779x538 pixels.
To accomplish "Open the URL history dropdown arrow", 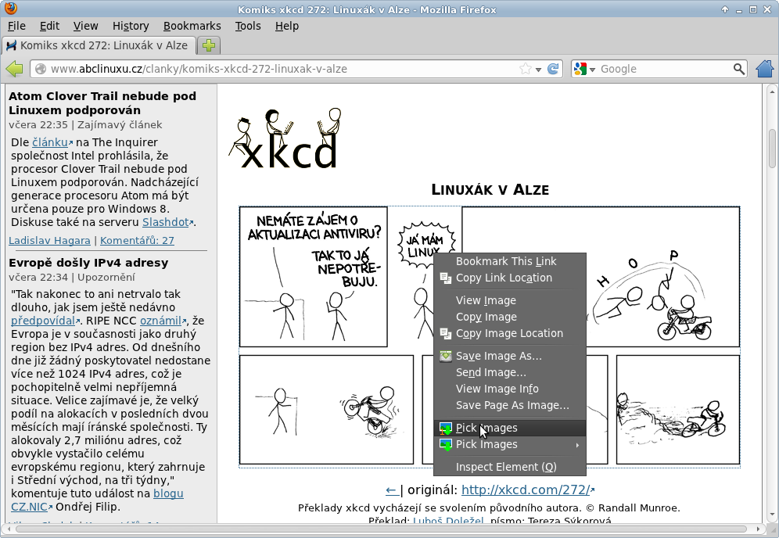I will point(538,70).
